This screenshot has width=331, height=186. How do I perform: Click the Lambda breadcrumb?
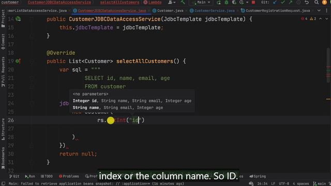(153, 2)
